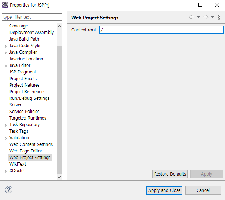Click the tree vertical scrollbar thumb

tap(59, 110)
